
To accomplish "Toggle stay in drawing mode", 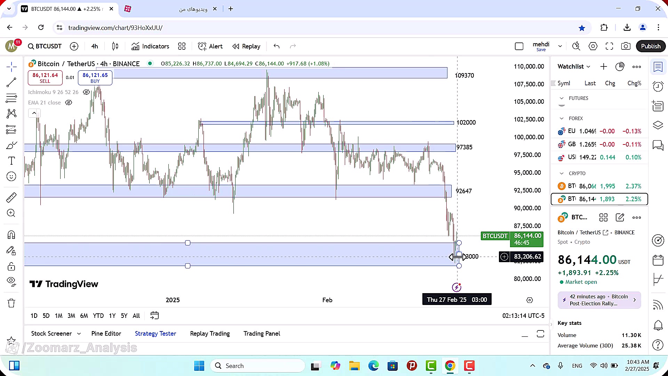I will click(11, 251).
